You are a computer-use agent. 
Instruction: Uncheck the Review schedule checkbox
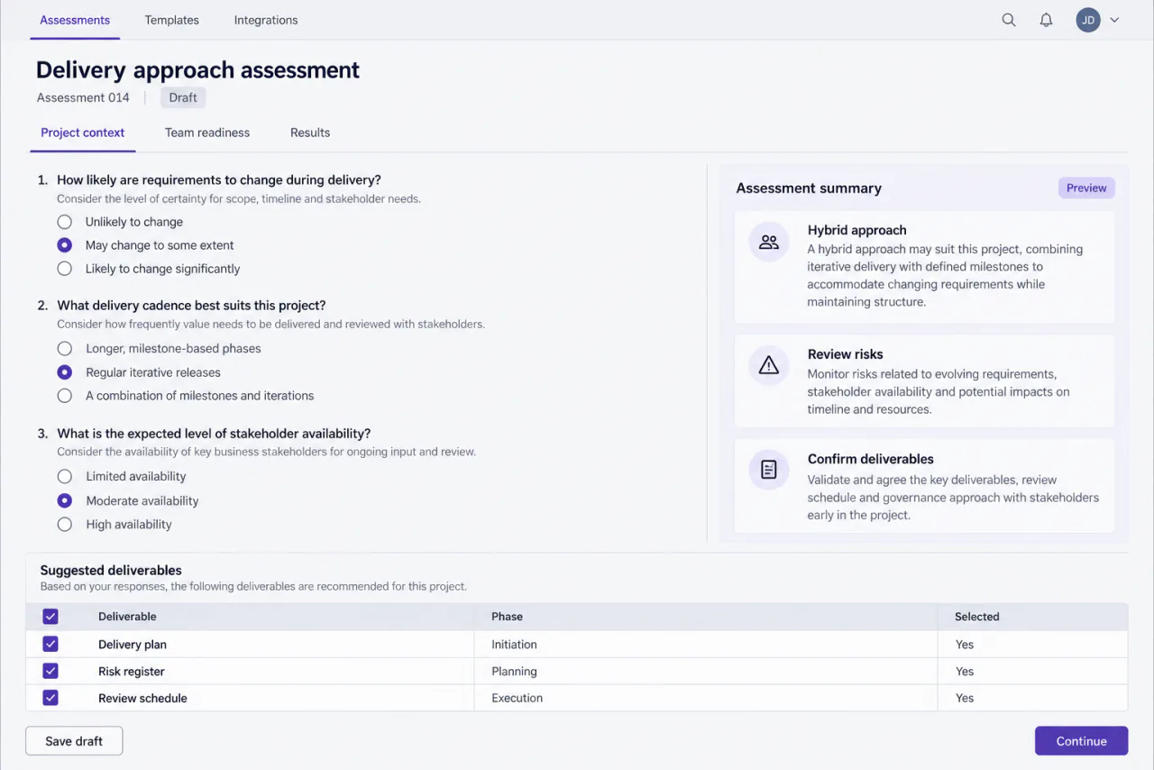coord(50,698)
